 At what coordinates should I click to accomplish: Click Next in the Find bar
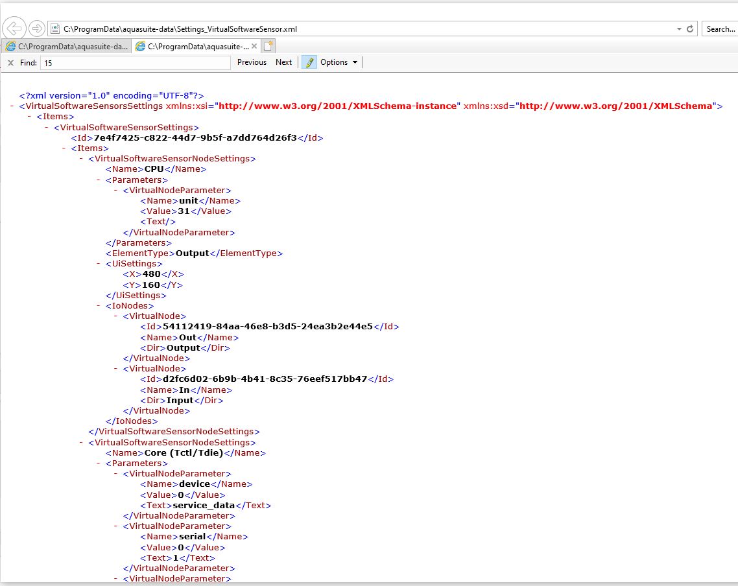283,62
